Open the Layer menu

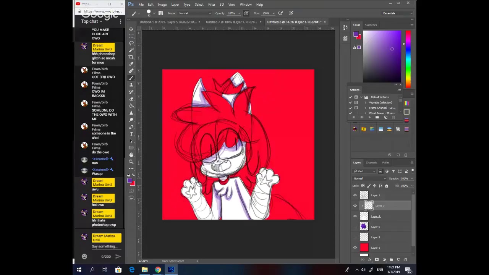click(175, 5)
